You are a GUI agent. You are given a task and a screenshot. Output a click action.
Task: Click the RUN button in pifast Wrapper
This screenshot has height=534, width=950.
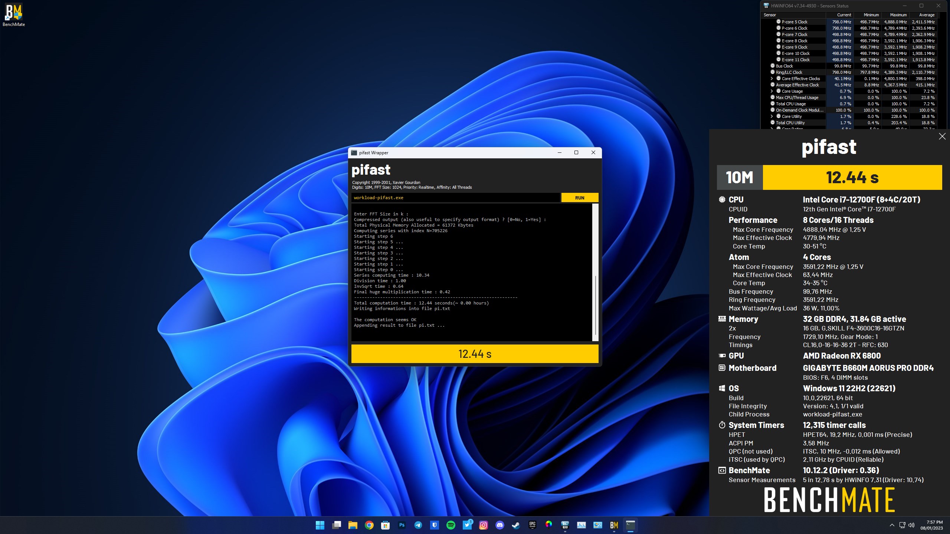click(580, 198)
